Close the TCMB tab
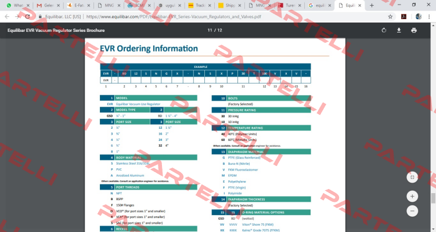436x232 pixels. click(149, 5)
